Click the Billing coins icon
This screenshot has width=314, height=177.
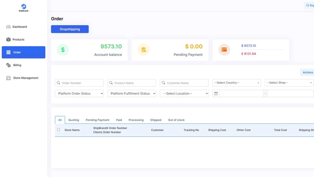coord(8,65)
